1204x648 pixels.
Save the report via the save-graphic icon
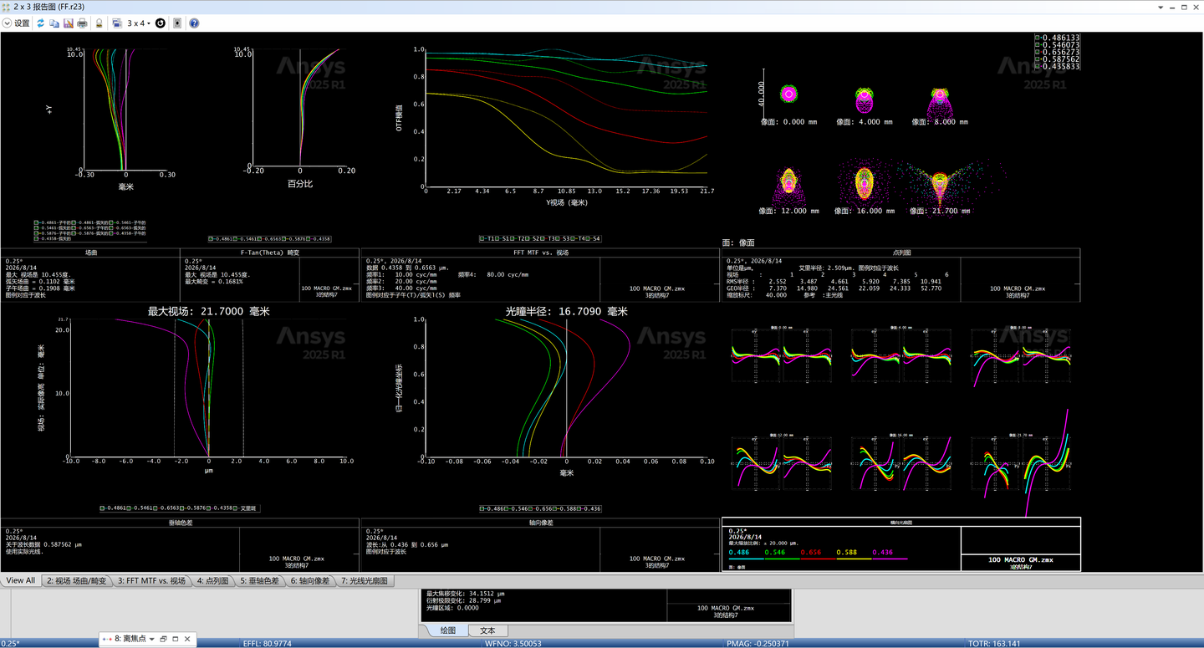coord(69,23)
